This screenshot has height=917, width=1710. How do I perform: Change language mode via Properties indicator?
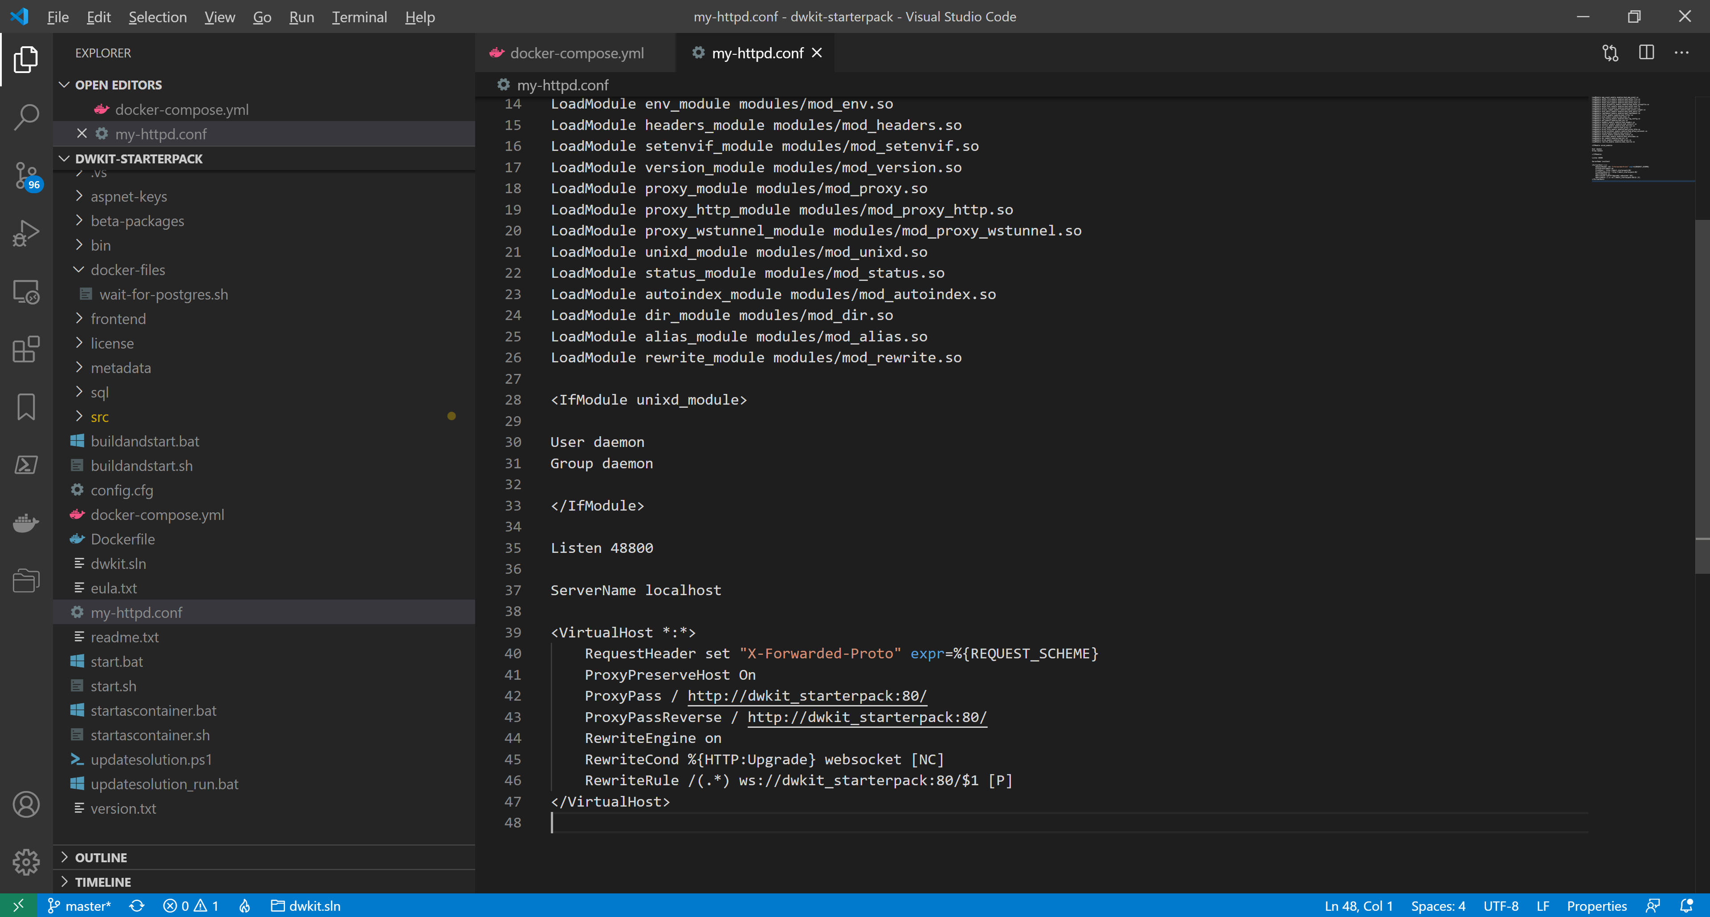[x=1596, y=906]
